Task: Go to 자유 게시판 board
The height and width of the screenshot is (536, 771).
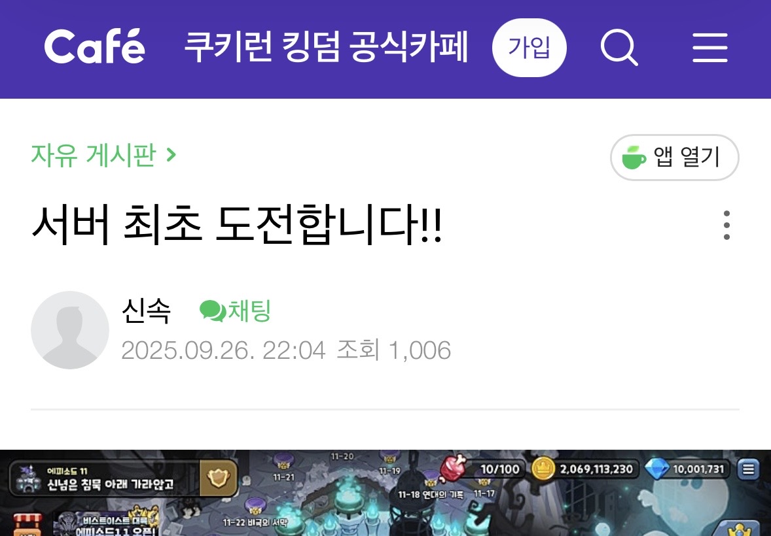Action: pyautogui.click(x=94, y=156)
